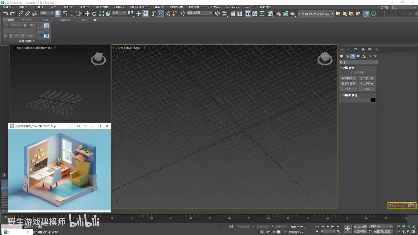The height and width of the screenshot is (235, 418).
Task: Click the 泛光 light button
Action: [348, 89]
